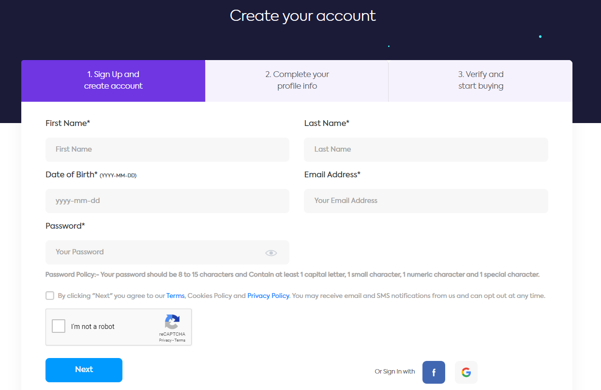Click the Create your account heading
This screenshot has height=390, width=601.
pos(302,16)
